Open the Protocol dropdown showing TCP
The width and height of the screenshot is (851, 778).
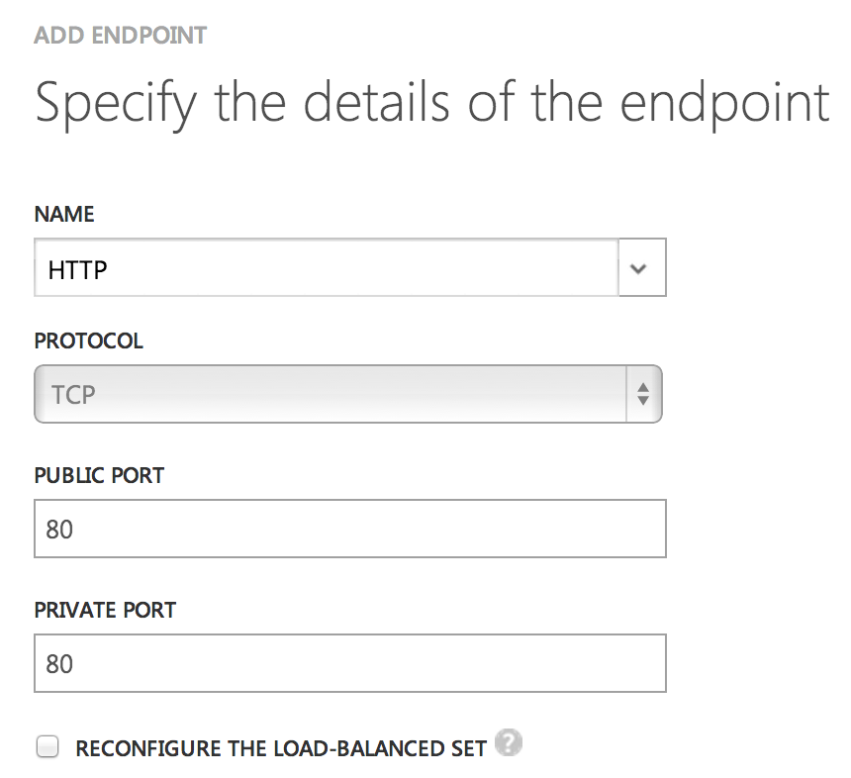(347, 395)
